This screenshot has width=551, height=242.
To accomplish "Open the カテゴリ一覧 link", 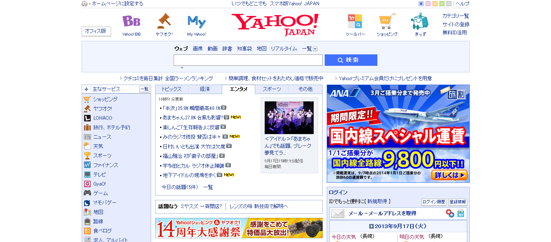I will [x=455, y=16].
